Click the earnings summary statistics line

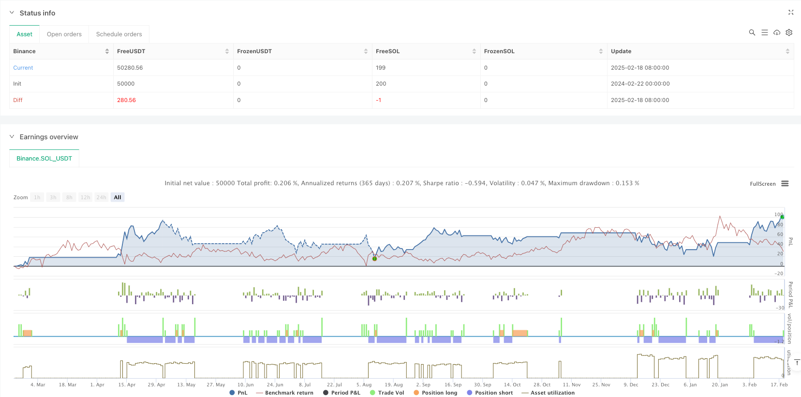(x=401, y=183)
